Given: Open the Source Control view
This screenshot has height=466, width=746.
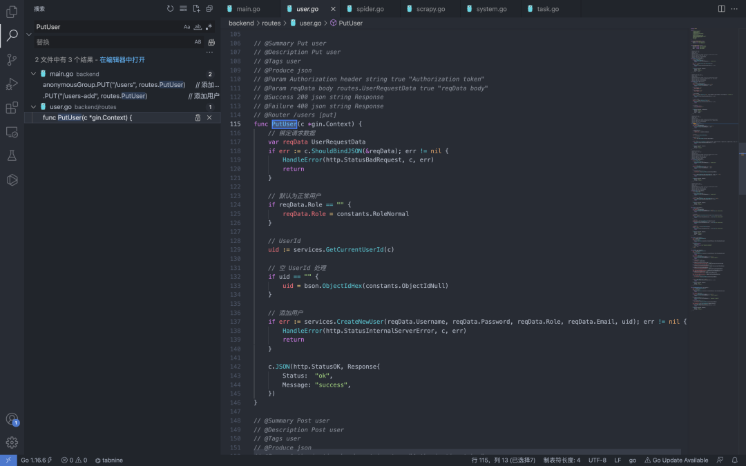Looking at the screenshot, I should (12, 60).
